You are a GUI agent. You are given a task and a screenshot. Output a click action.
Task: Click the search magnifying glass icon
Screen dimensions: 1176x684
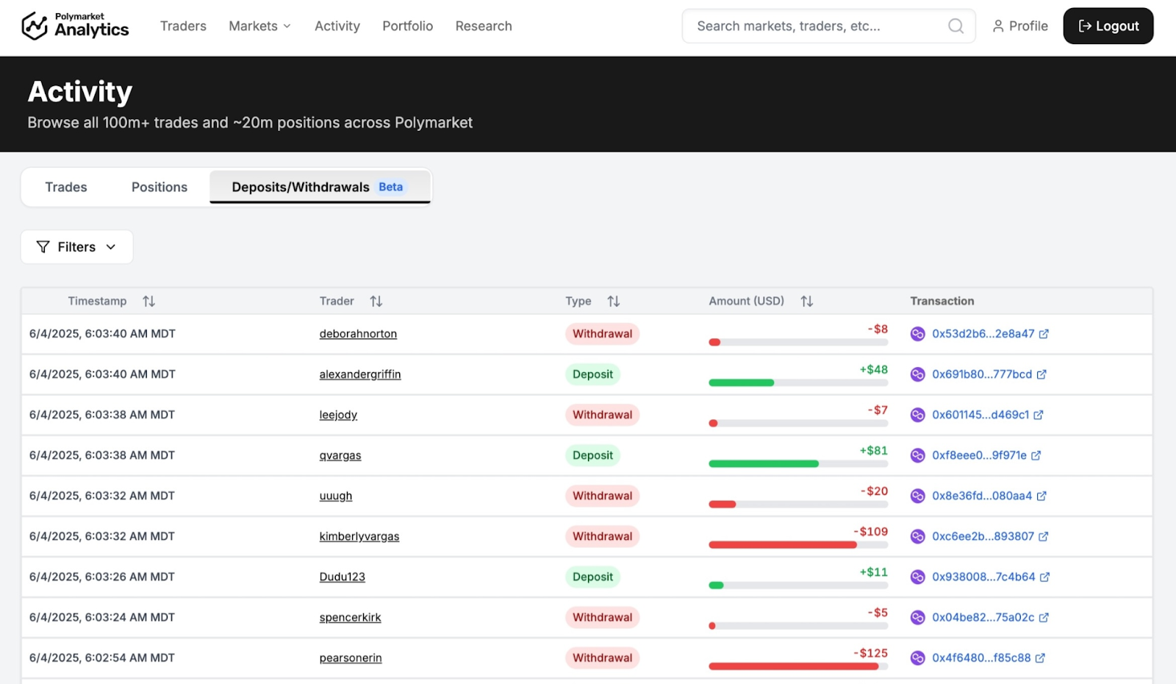[955, 26]
